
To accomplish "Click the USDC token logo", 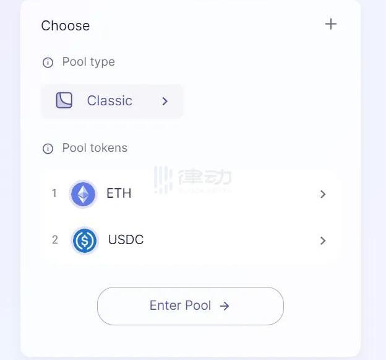I will click(x=84, y=240).
